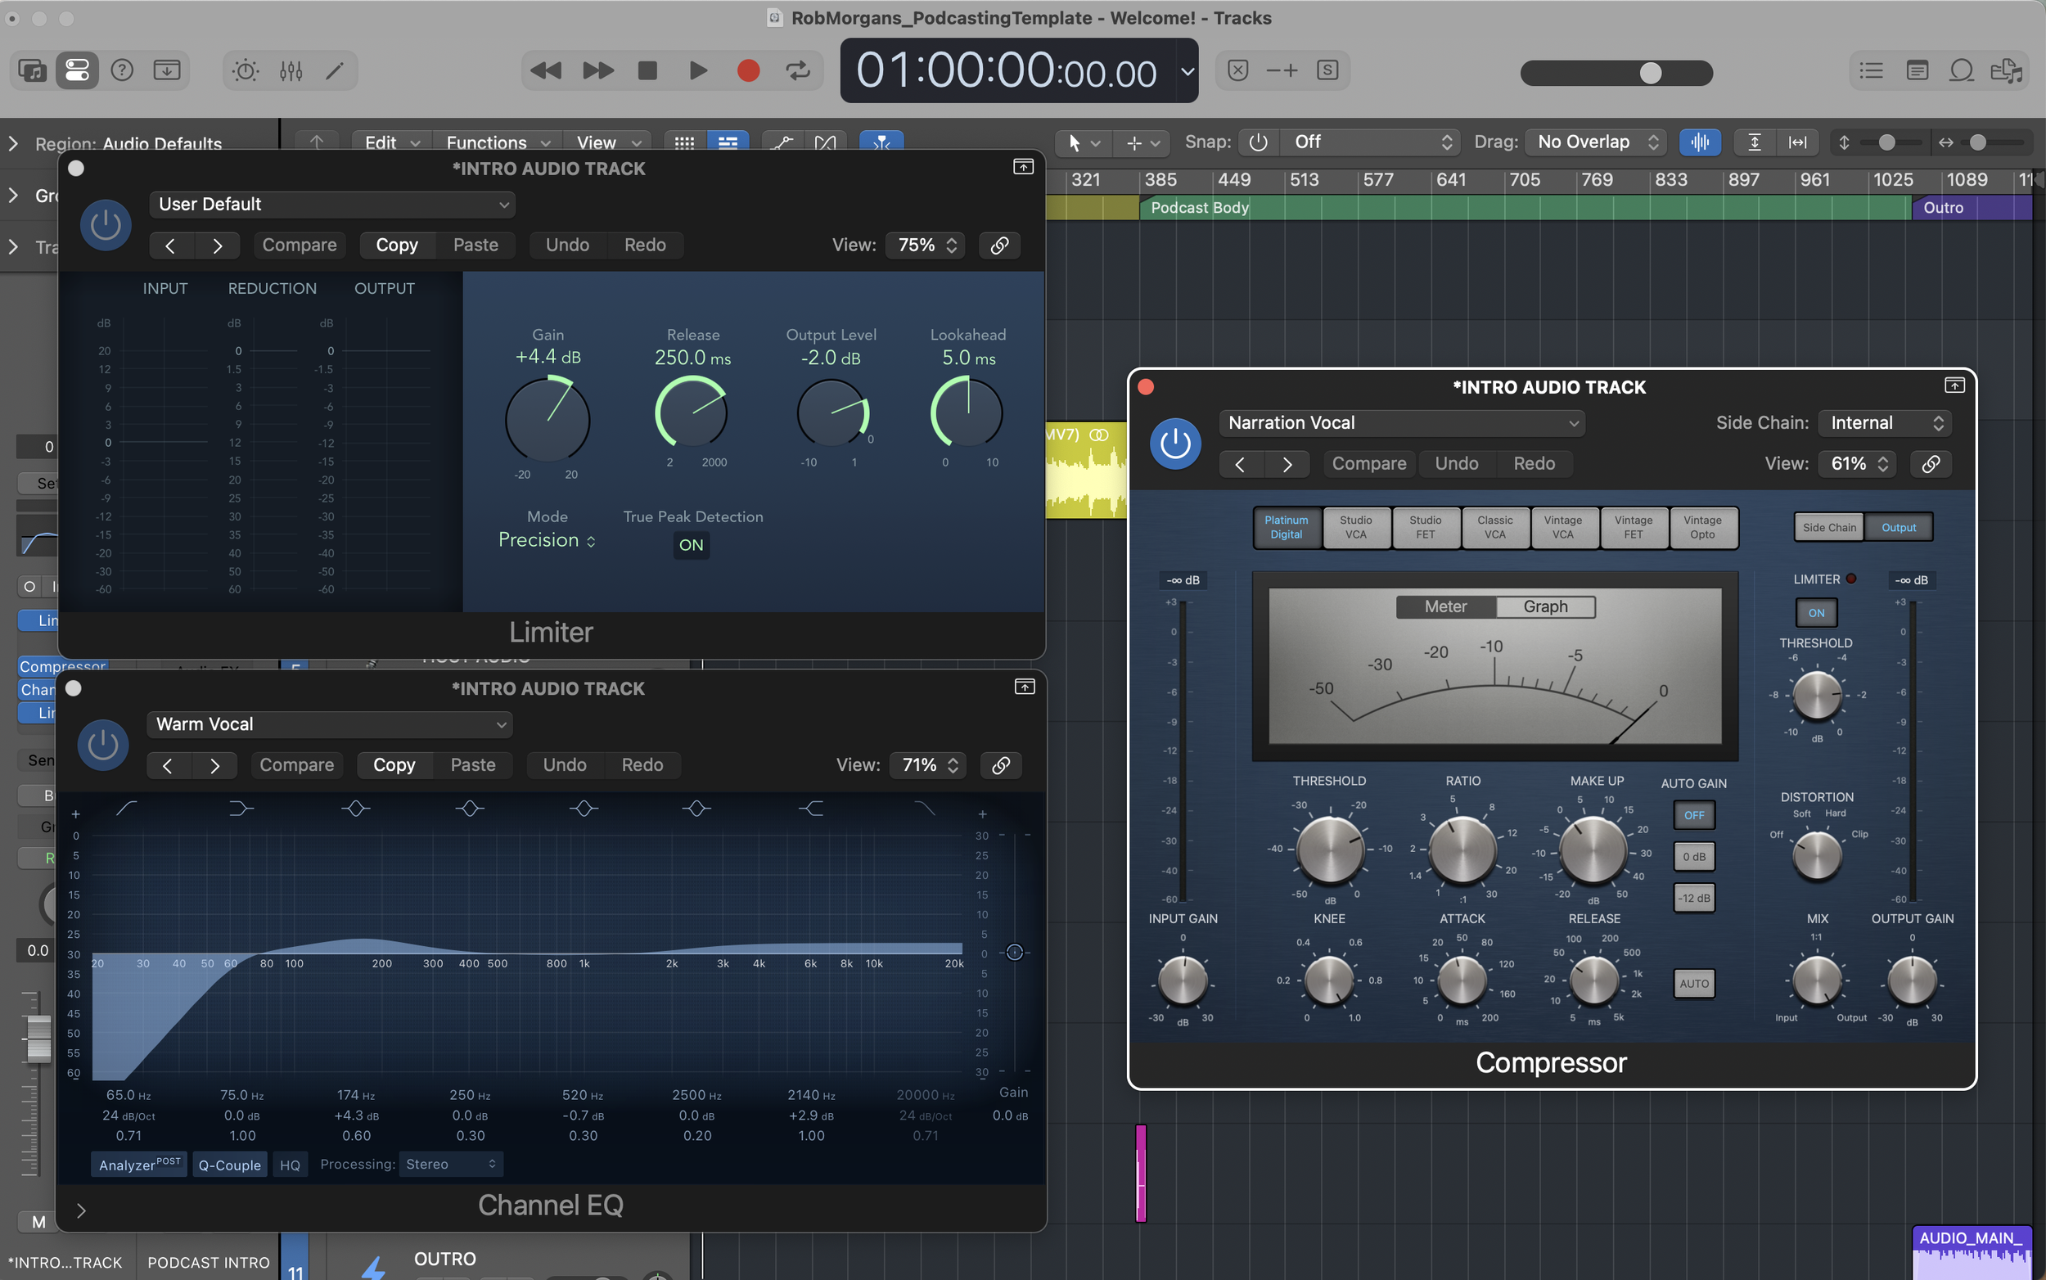The height and width of the screenshot is (1280, 2046).
Task: Click the link icon in Channel EQ window
Action: tap(1001, 765)
